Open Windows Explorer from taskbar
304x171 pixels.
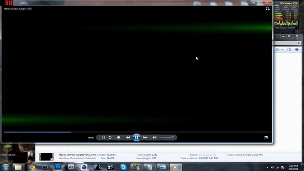tap(18, 167)
